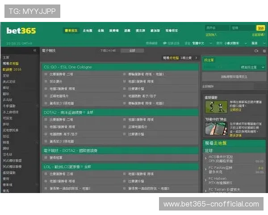
Task: Collapse the left sidebar with double-chevron icon
Action: [x=35, y=51]
